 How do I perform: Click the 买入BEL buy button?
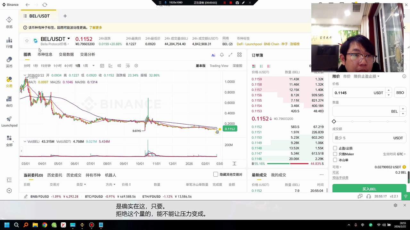369,188
